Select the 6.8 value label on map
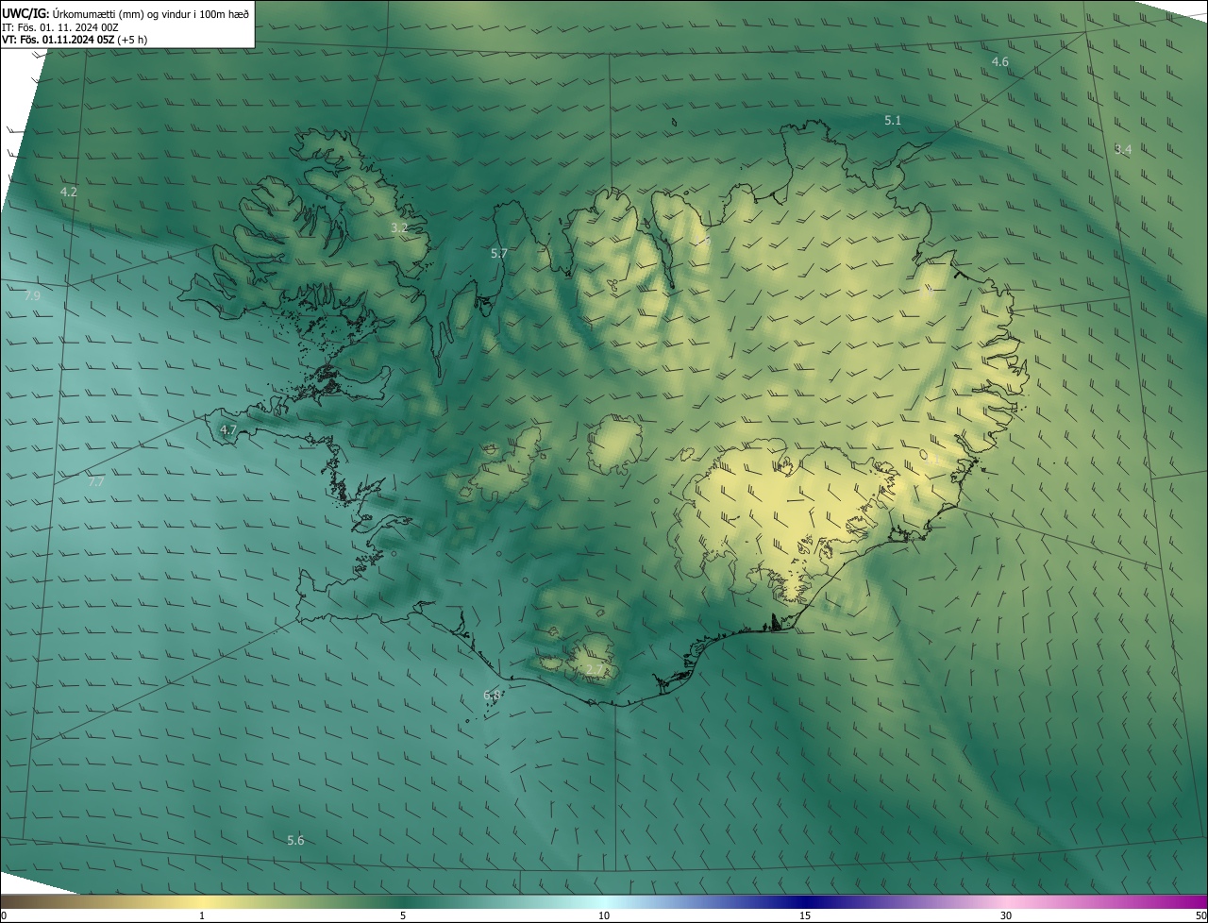Image resolution: width=1208 pixels, height=923 pixels. tap(492, 696)
